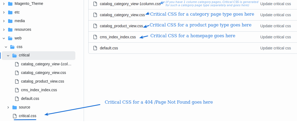Image resolution: width=297 pixels, height=122 pixels.
Task: Click file icon beside critical.css in sidebar
Action: point(15,116)
